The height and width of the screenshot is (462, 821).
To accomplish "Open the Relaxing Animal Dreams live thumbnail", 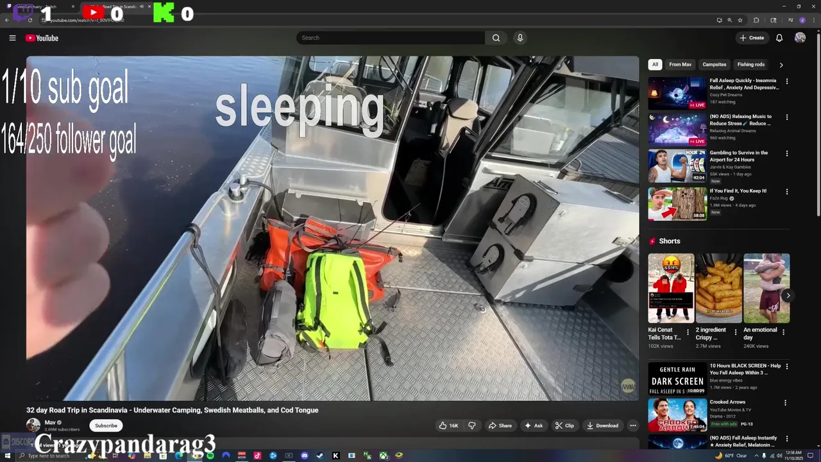I will point(677,130).
